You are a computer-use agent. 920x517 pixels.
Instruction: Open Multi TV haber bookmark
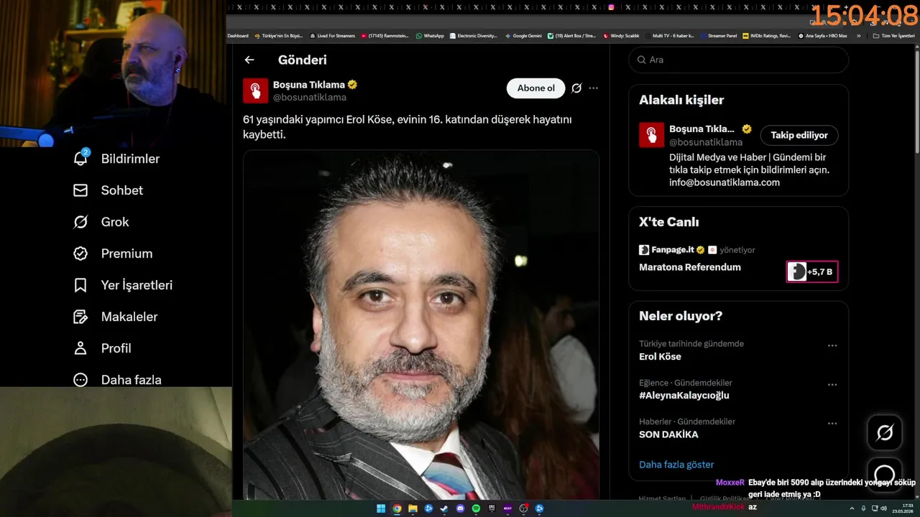(x=668, y=35)
